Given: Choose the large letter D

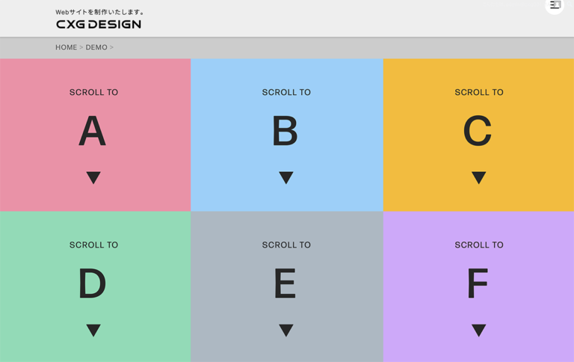Looking at the screenshot, I should coord(93,284).
